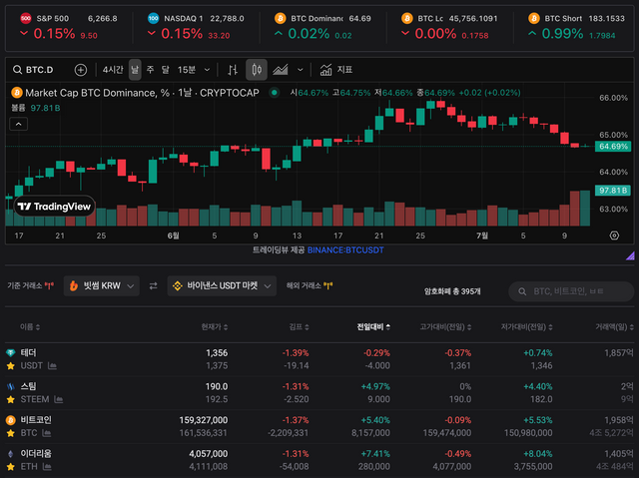This screenshot has height=478, width=639.
Task: Select the 15분 timeframe
Action: 187,70
